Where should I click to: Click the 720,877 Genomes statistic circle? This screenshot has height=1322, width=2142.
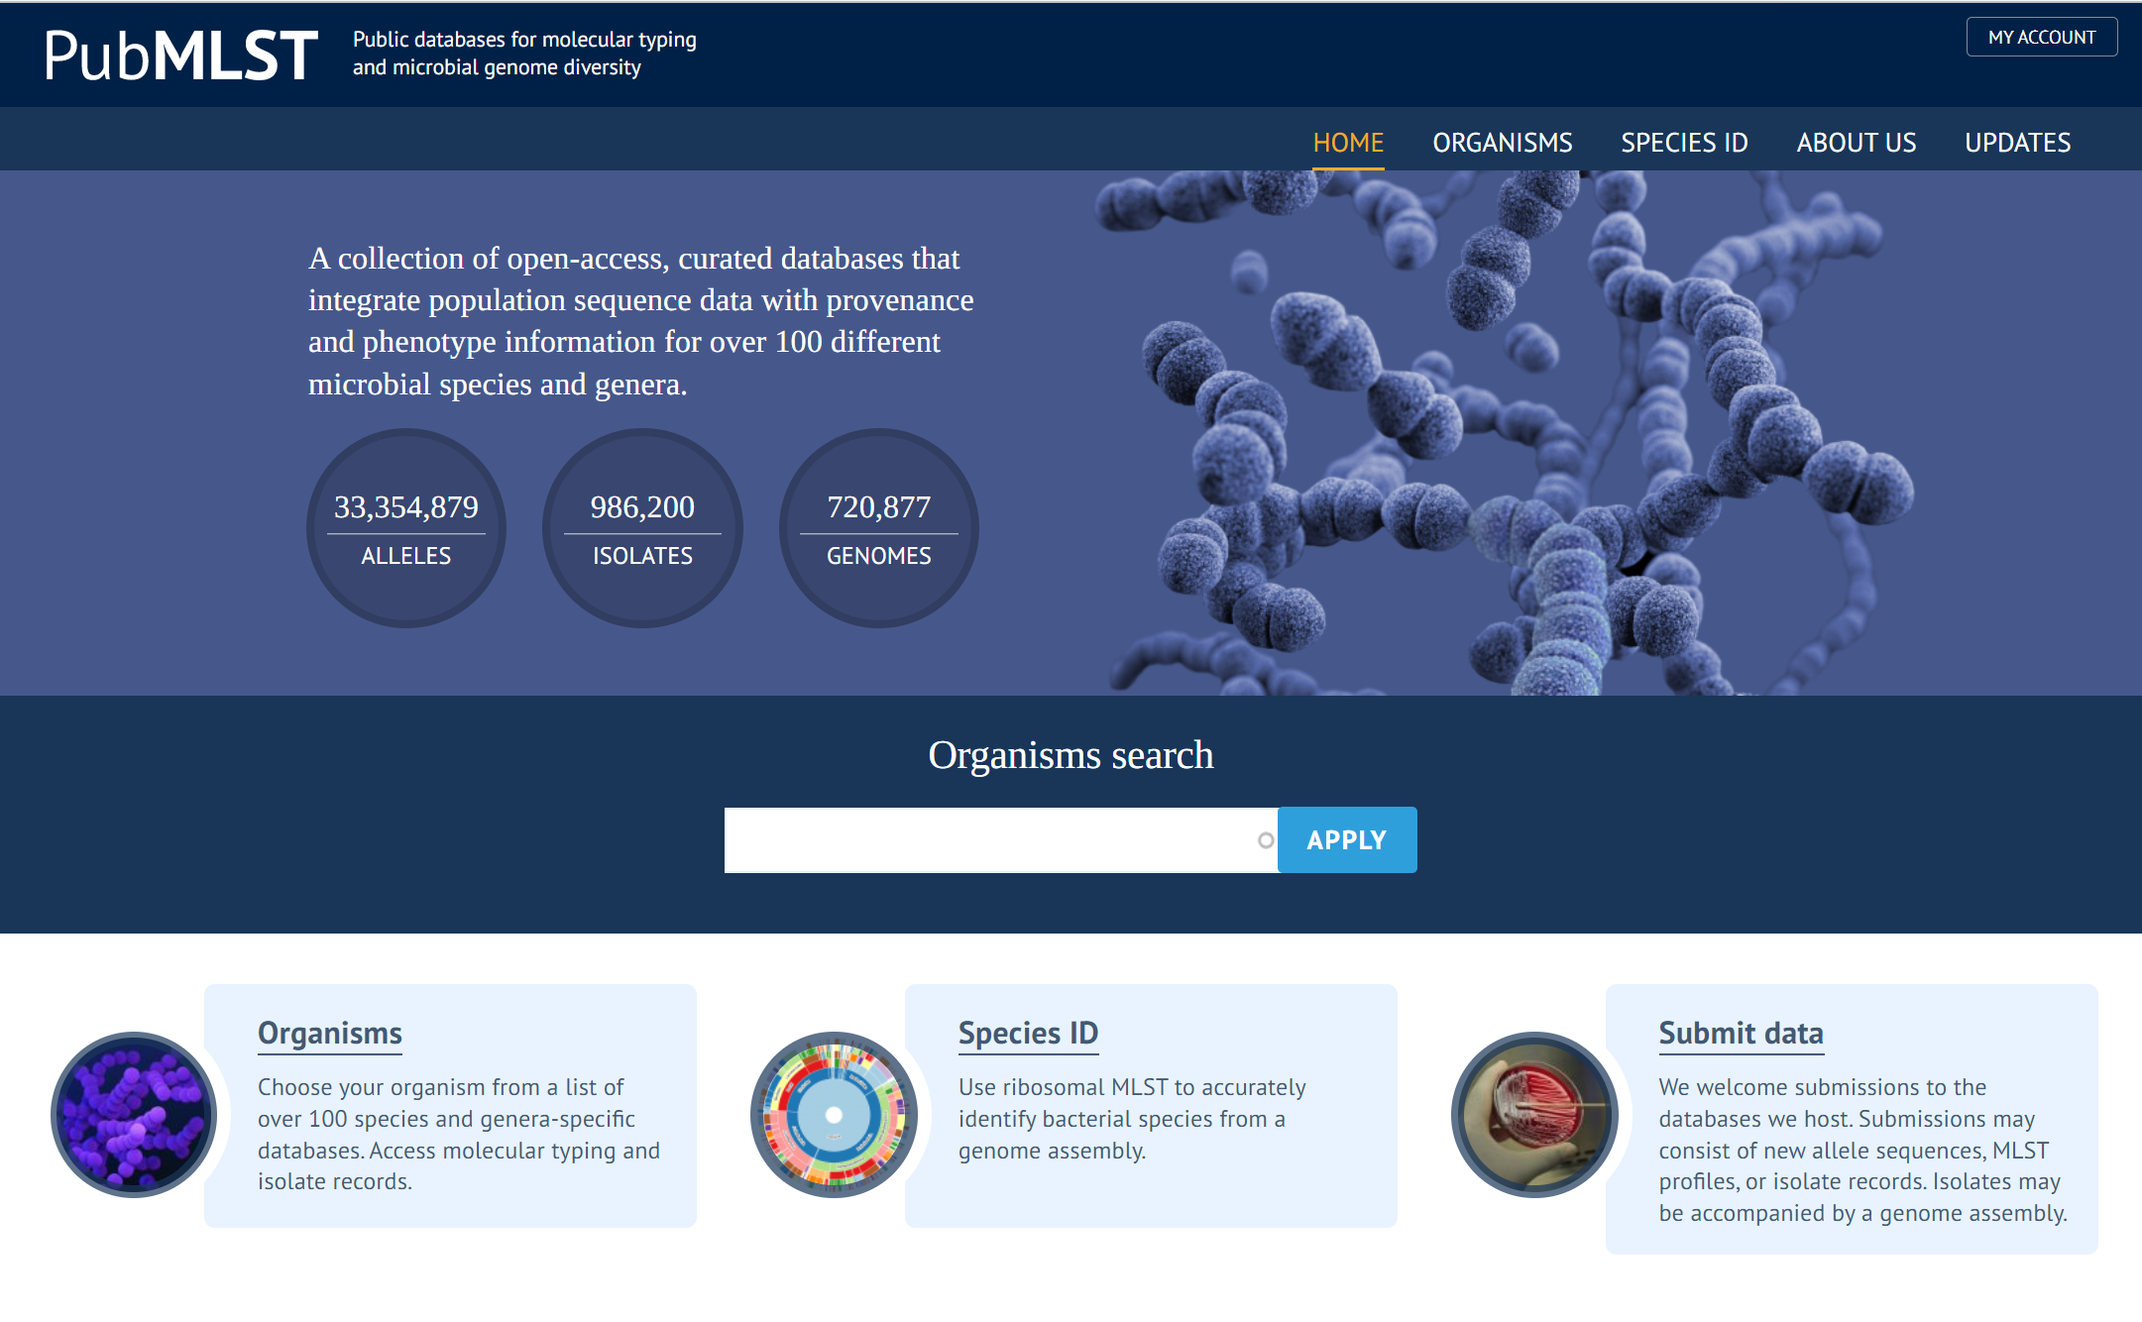[x=879, y=528]
